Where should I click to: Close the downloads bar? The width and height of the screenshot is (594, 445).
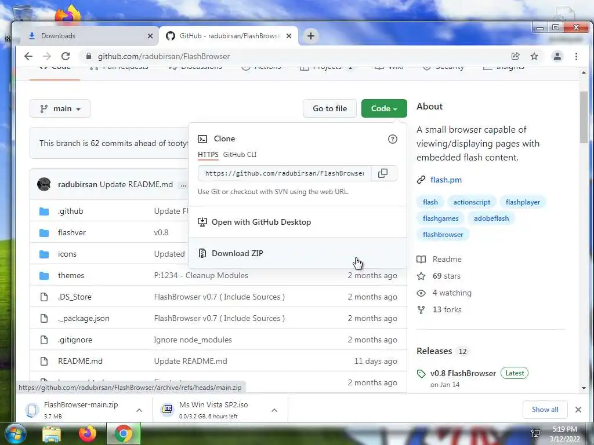coord(578,410)
